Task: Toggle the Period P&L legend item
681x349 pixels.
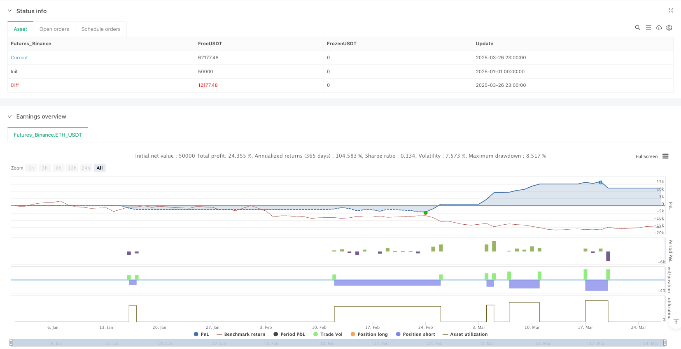Action: point(289,334)
